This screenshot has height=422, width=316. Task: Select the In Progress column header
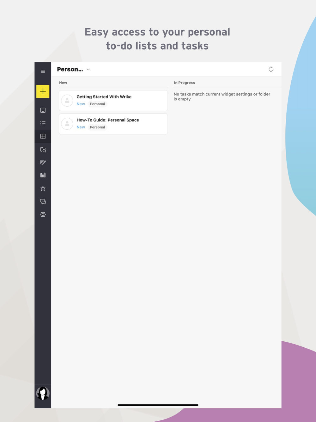(x=185, y=83)
